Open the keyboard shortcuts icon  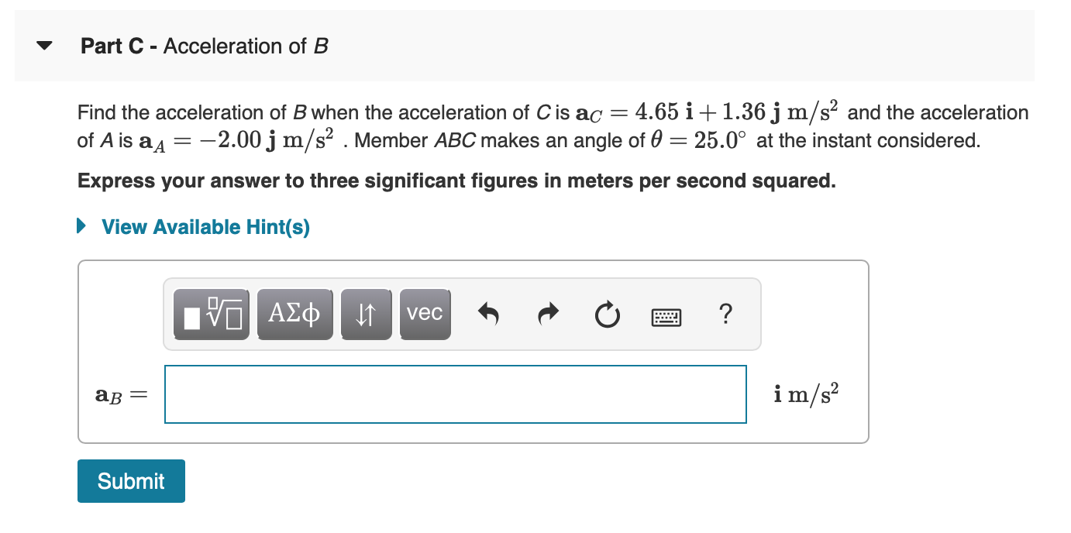(666, 315)
